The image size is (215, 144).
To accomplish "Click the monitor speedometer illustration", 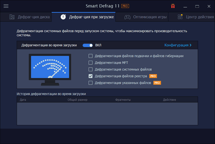I will (x=49, y=70).
